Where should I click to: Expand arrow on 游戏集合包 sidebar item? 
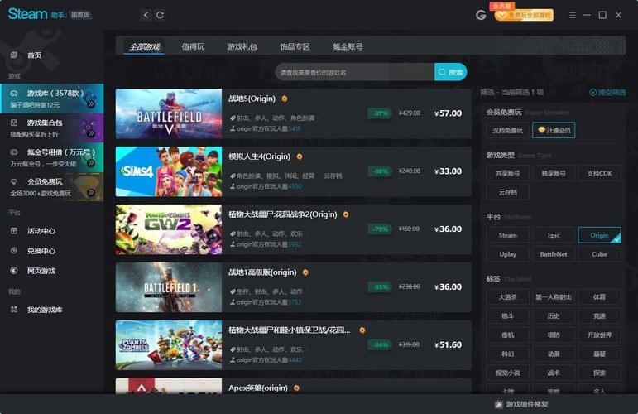pyautogui.click(x=91, y=133)
